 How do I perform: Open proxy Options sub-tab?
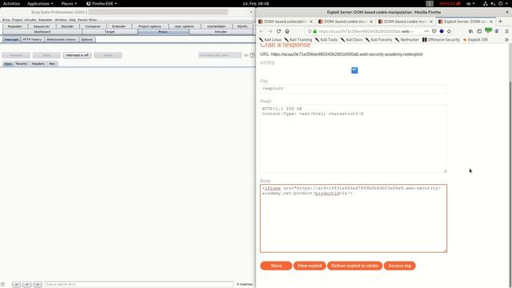86,39
